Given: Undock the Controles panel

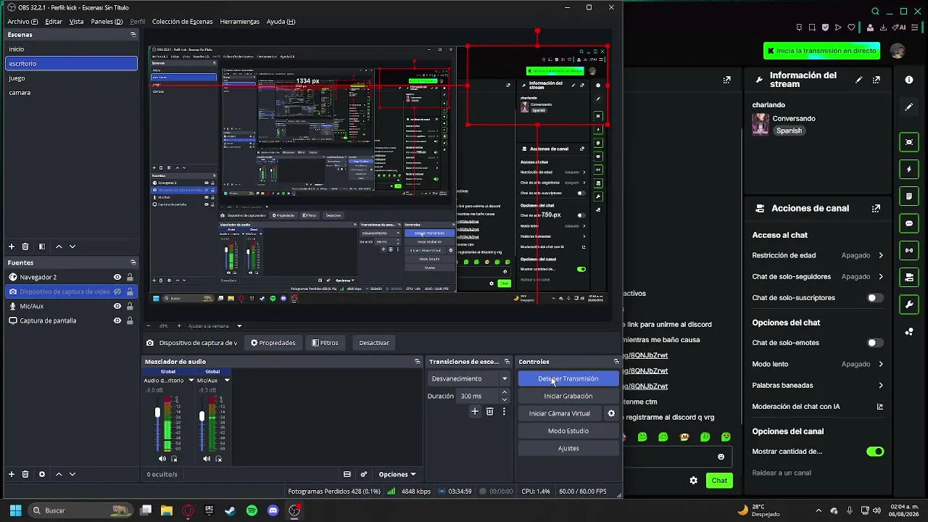Looking at the screenshot, I should (616, 361).
